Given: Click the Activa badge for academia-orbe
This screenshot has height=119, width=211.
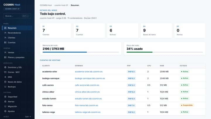Looking at the screenshot, I should pyautogui.click(x=185, y=71).
